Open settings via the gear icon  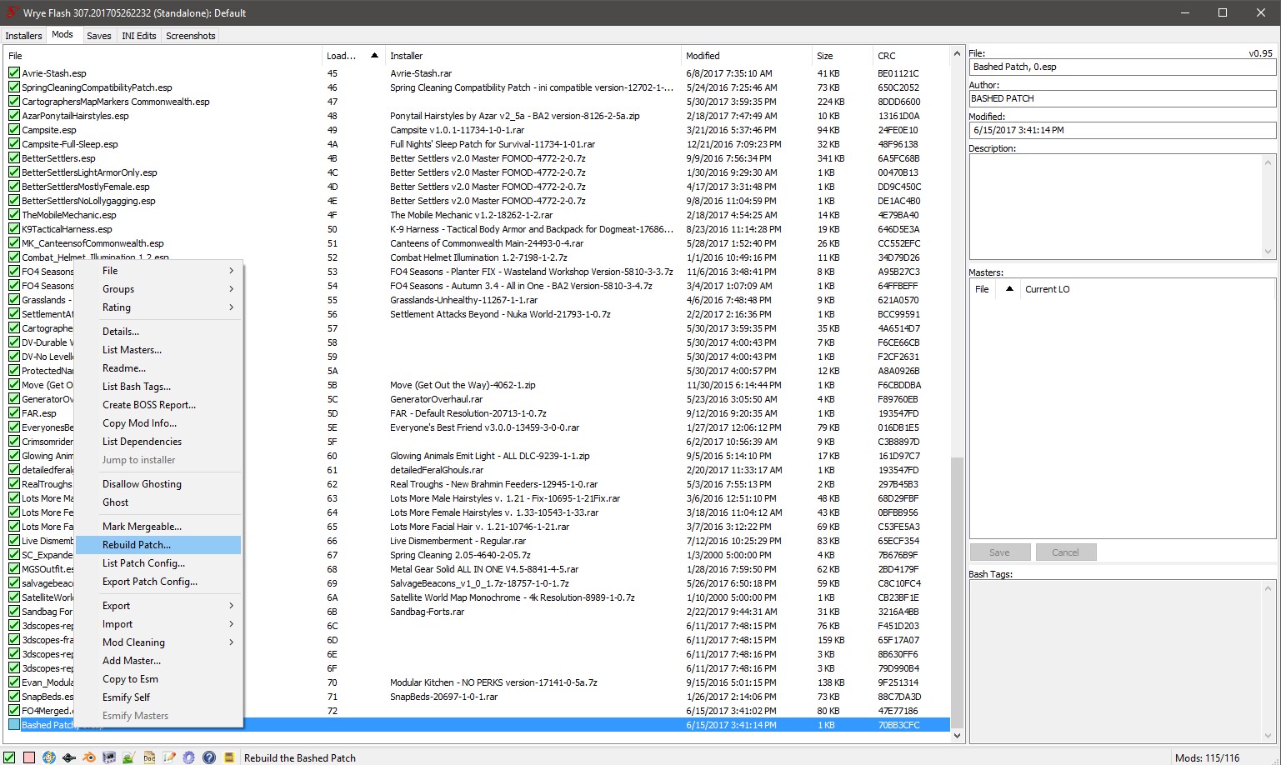click(189, 757)
